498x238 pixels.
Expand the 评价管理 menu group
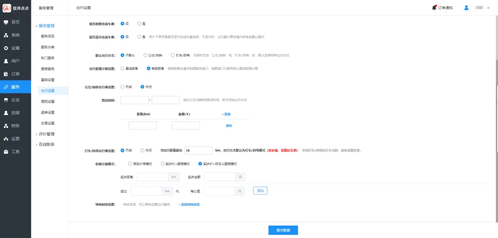pyautogui.click(x=36, y=134)
